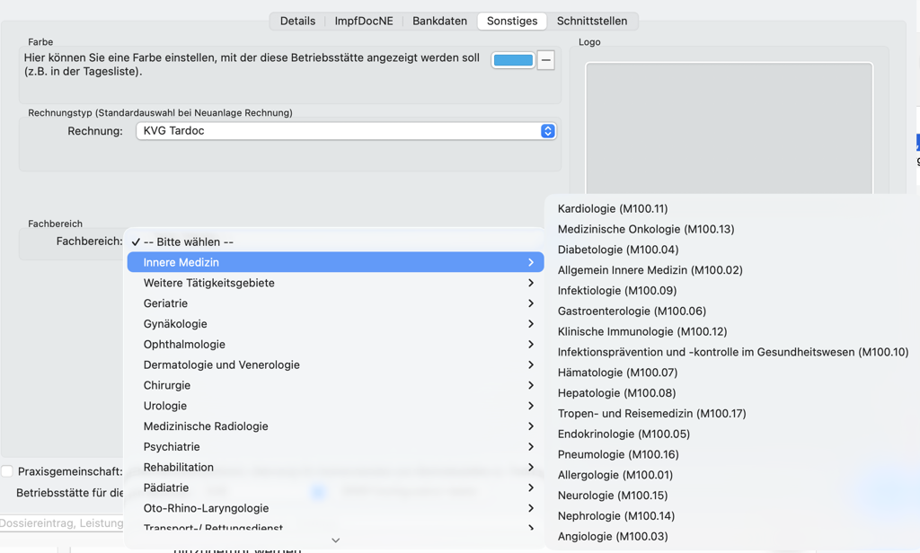Open the Schnittstellen tab
This screenshot has height=553, width=920.
[x=591, y=21]
